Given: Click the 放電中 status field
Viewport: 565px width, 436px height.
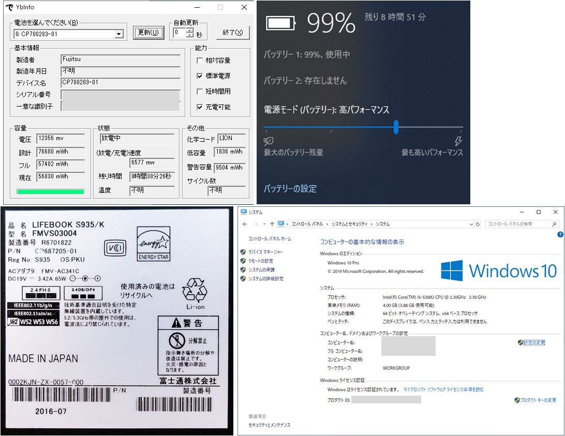Looking at the screenshot, I should 137,139.
